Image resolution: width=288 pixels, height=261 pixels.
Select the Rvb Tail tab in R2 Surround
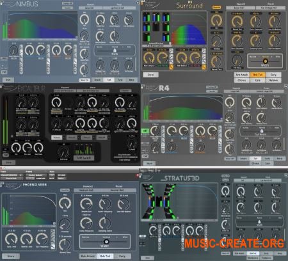point(258,75)
